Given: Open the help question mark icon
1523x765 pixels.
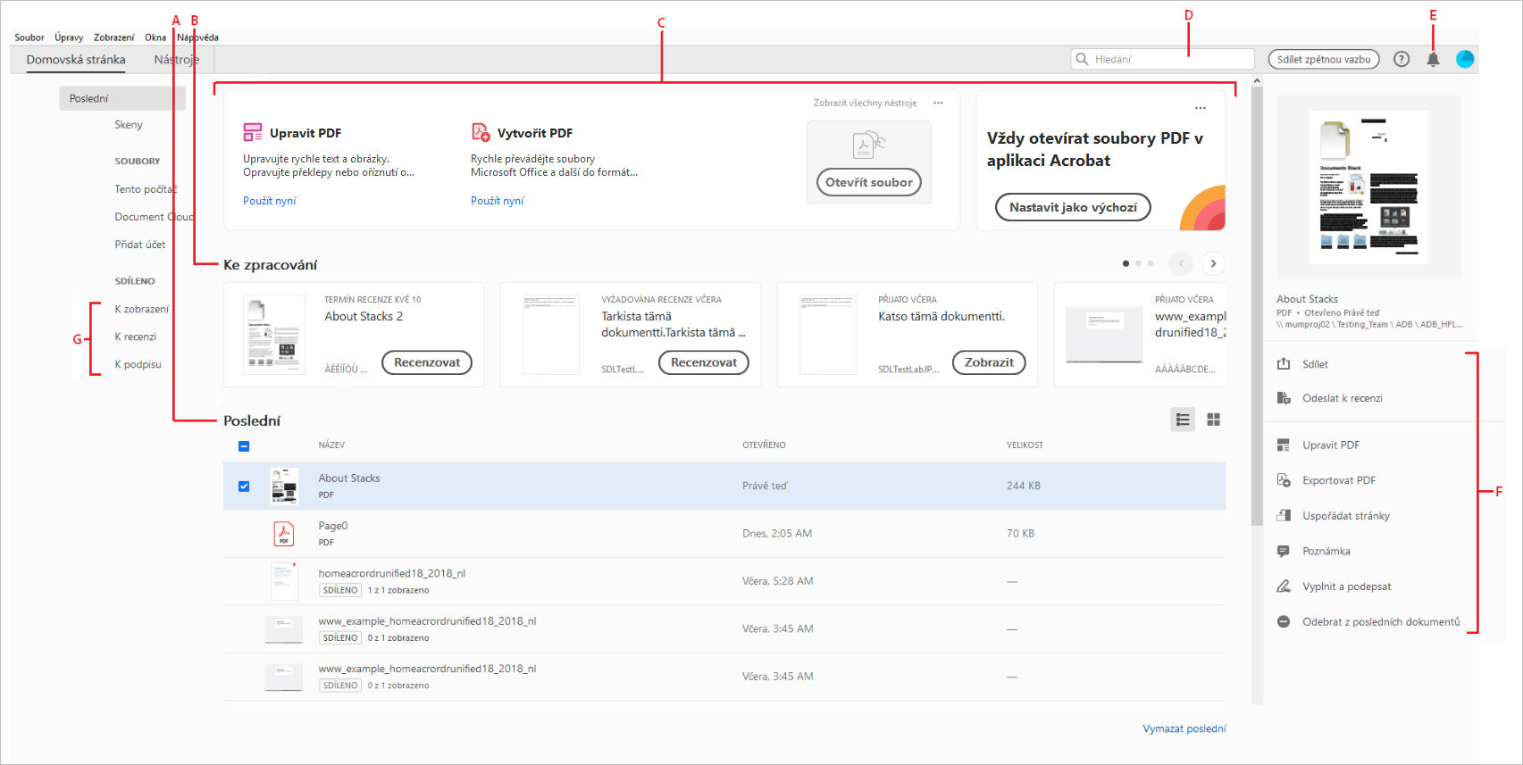Looking at the screenshot, I should click(x=1402, y=59).
